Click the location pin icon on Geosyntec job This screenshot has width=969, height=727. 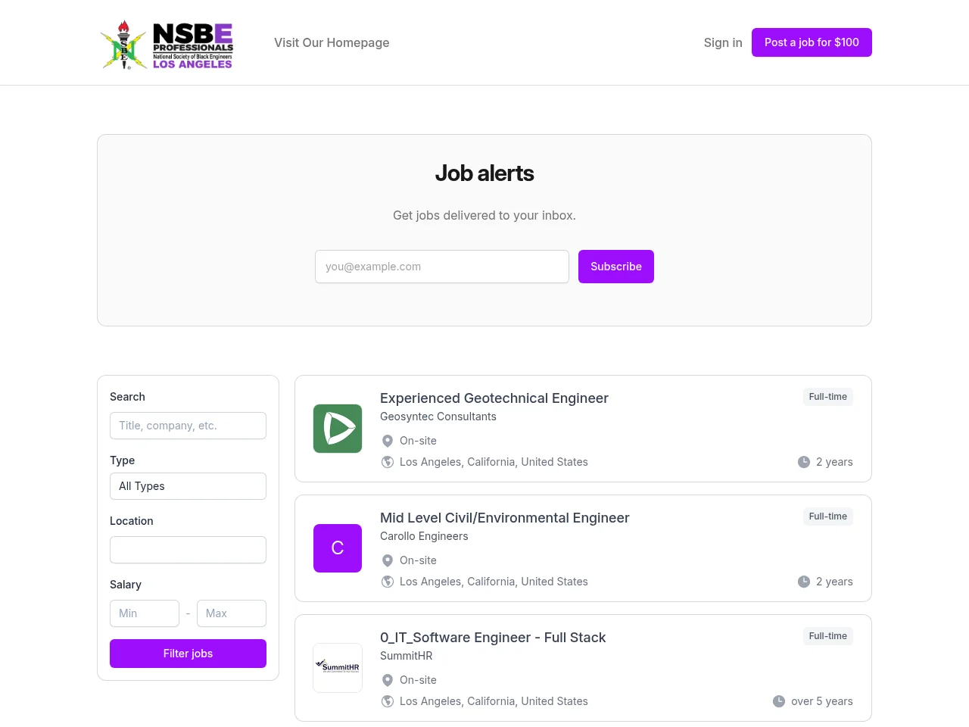pyautogui.click(x=388, y=441)
